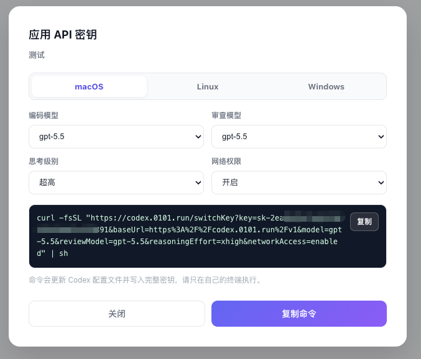Click the 思考级别 label
Screen dimensions: 421x359
[x=44, y=161]
